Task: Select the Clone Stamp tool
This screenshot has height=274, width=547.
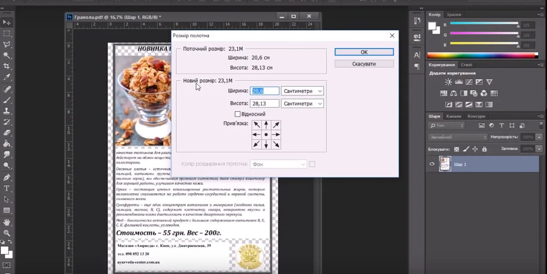Action: click(7, 111)
